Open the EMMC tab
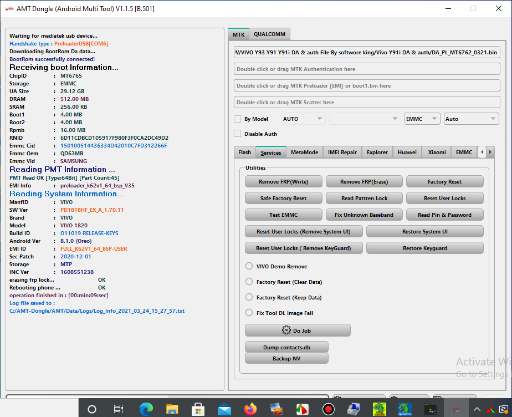The height and width of the screenshot is (417, 512). [x=464, y=152]
